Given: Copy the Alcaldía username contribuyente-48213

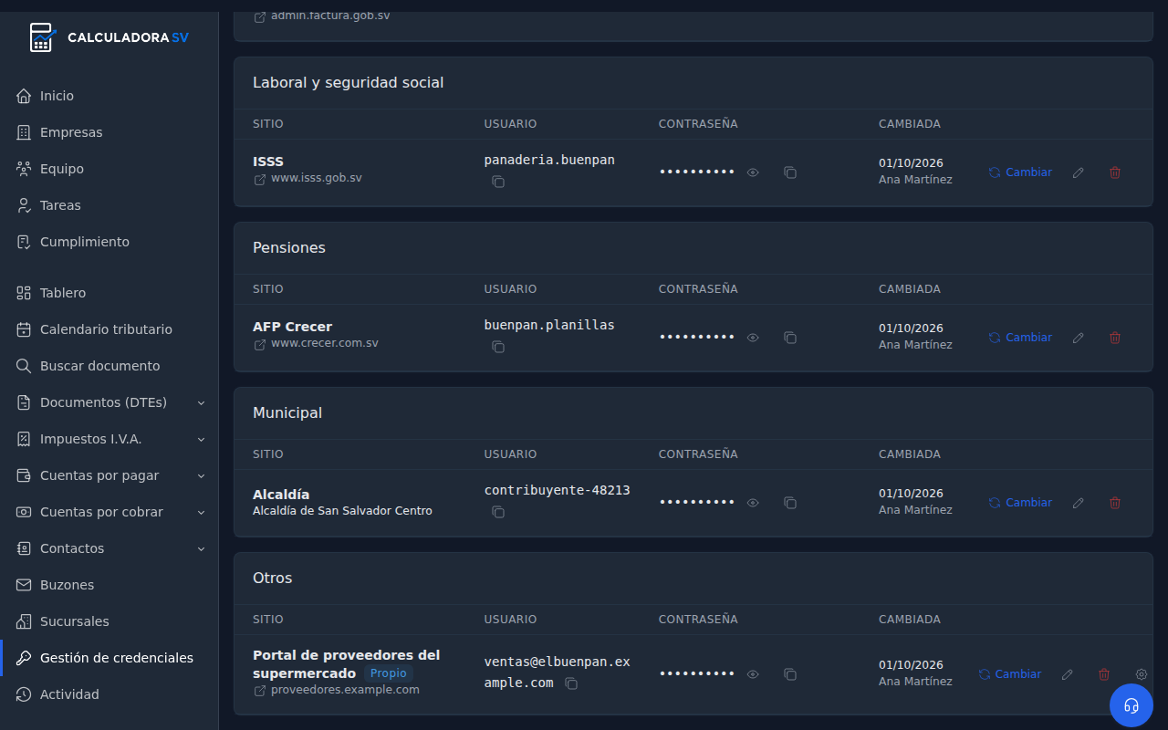Looking at the screenshot, I should [x=498, y=512].
